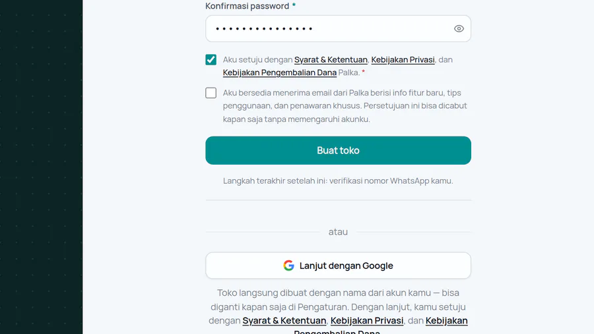This screenshot has height=334, width=594.
Task: Click the Buat toko button
Action: (x=338, y=151)
